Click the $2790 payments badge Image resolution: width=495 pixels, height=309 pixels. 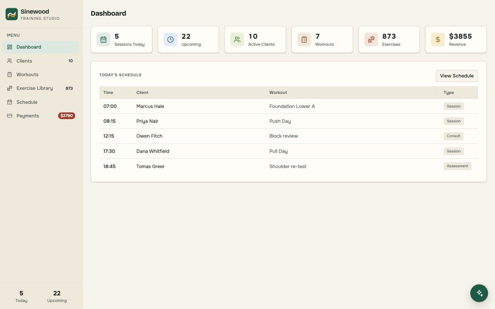click(x=66, y=116)
